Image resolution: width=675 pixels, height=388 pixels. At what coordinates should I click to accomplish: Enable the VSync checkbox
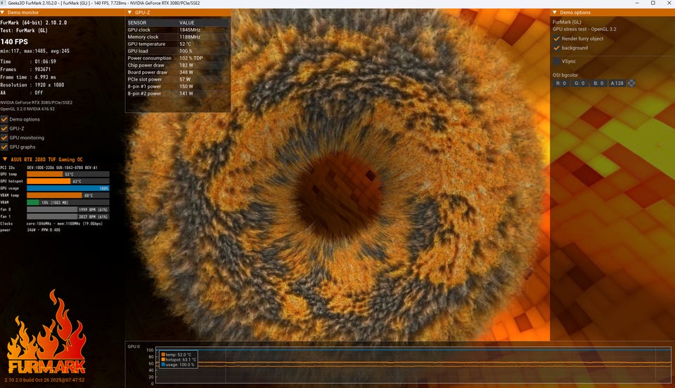557,62
